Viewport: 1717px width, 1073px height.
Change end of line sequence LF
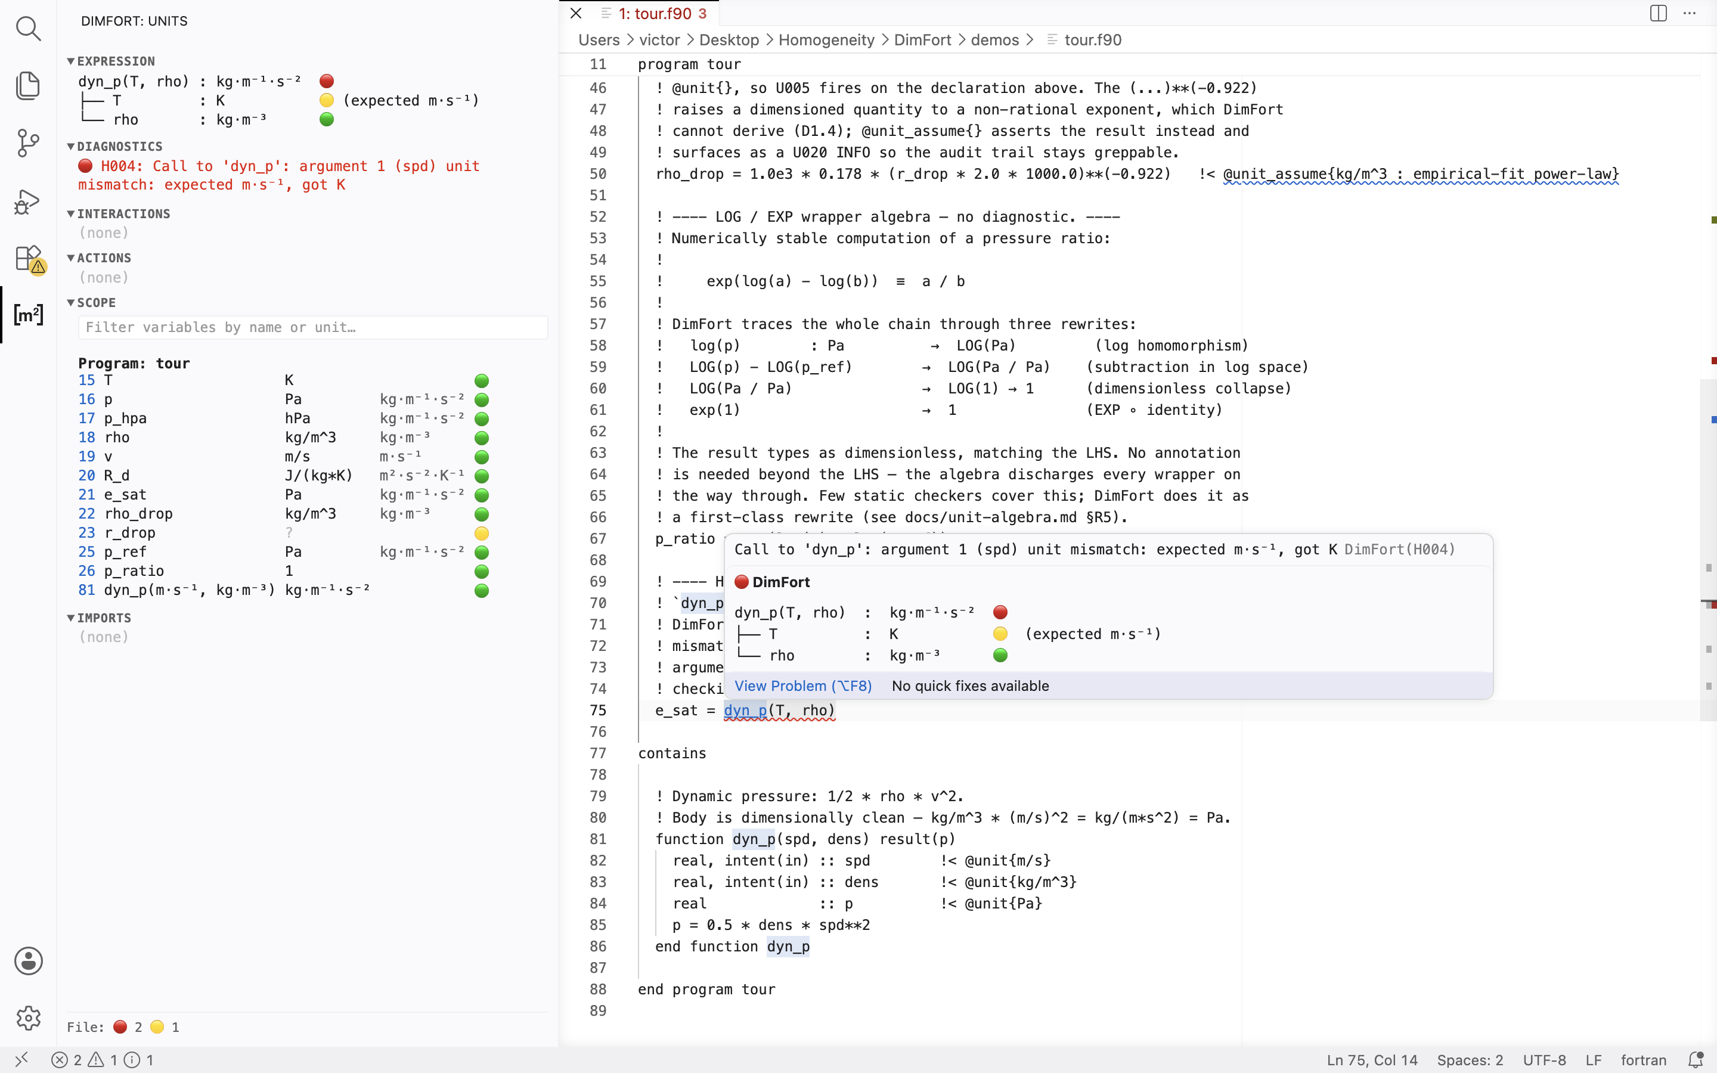[1594, 1059]
